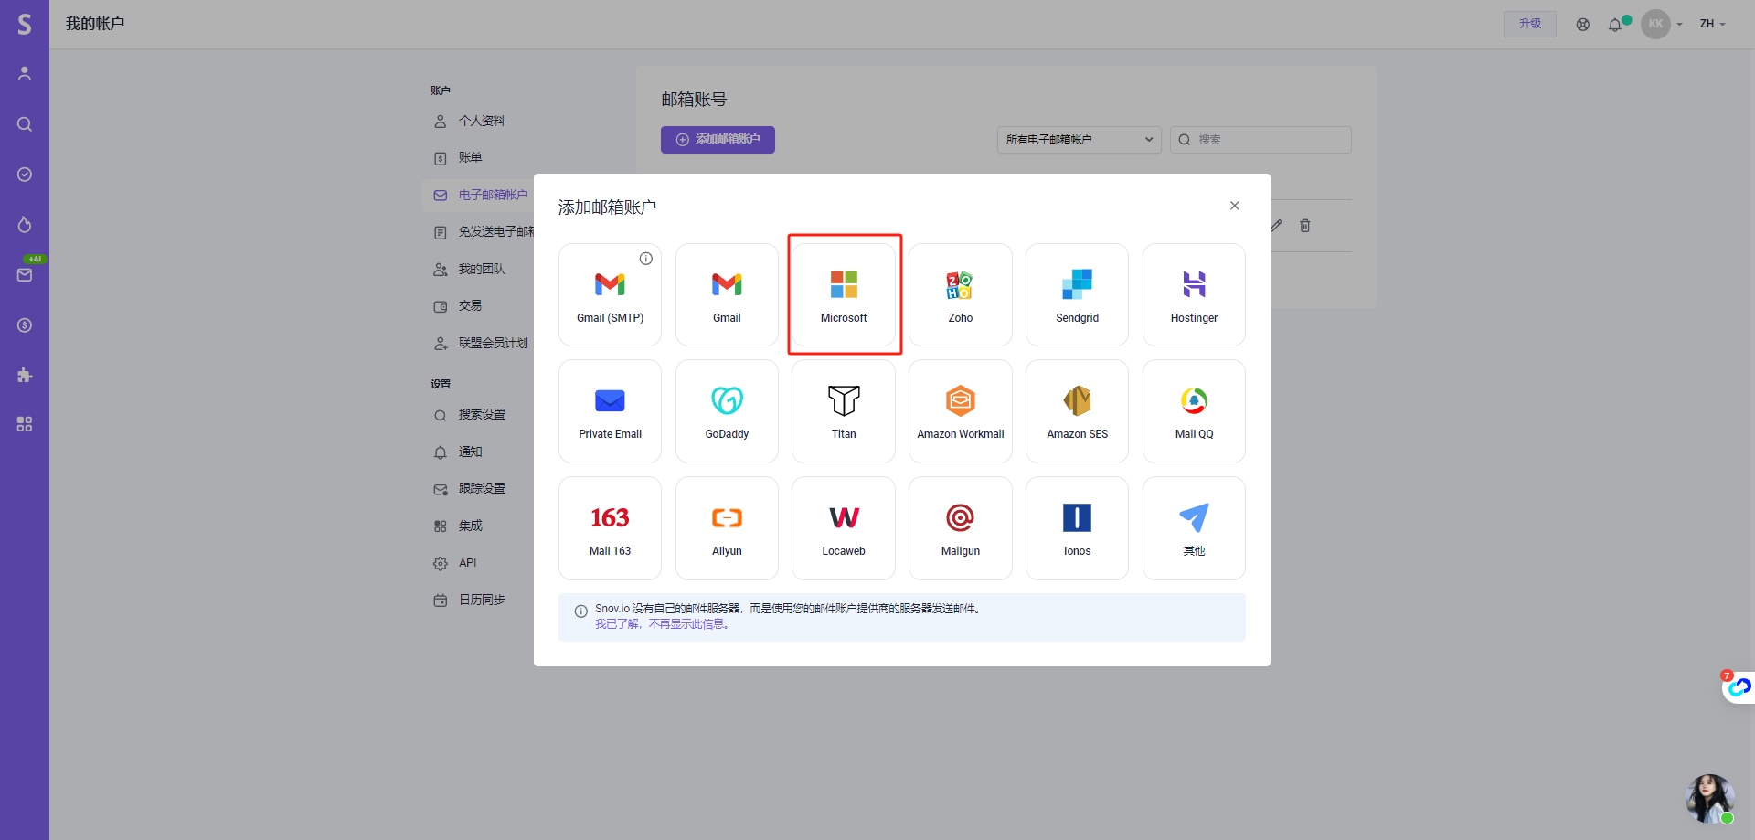Image resolution: width=1755 pixels, height=840 pixels.
Task: Click the 我已了解，不再显示此信息 link
Action: 664,624
